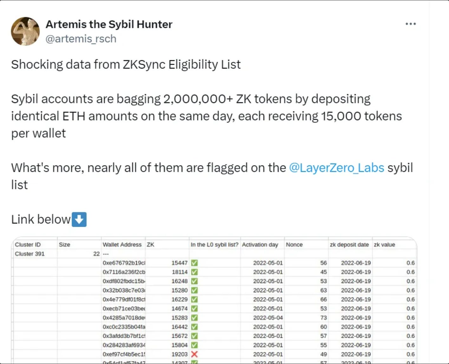Open the Artemis the Sybil Hunter display name
This screenshot has width=449, height=364.
[x=109, y=24]
